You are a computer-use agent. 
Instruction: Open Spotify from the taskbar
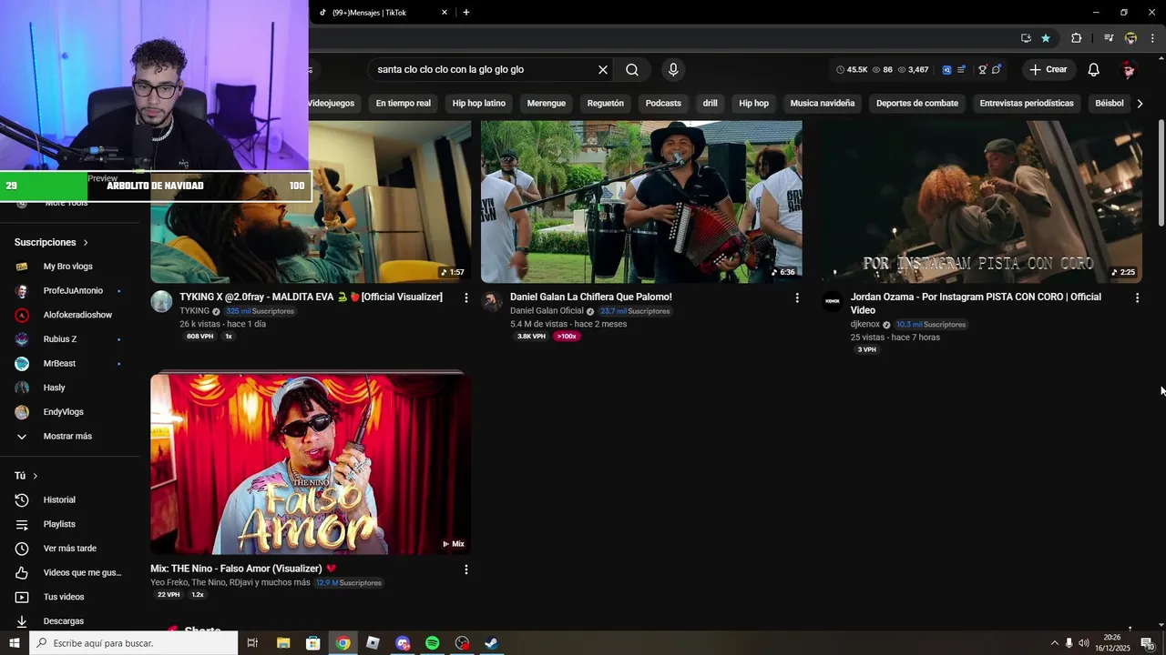point(433,643)
